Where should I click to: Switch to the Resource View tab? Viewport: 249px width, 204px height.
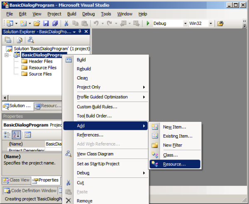(x=48, y=106)
